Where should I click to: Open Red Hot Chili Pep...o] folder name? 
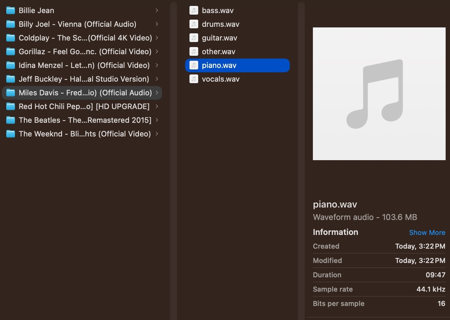(x=84, y=107)
